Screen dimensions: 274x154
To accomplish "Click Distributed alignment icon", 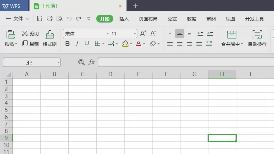I will coord(209,44).
